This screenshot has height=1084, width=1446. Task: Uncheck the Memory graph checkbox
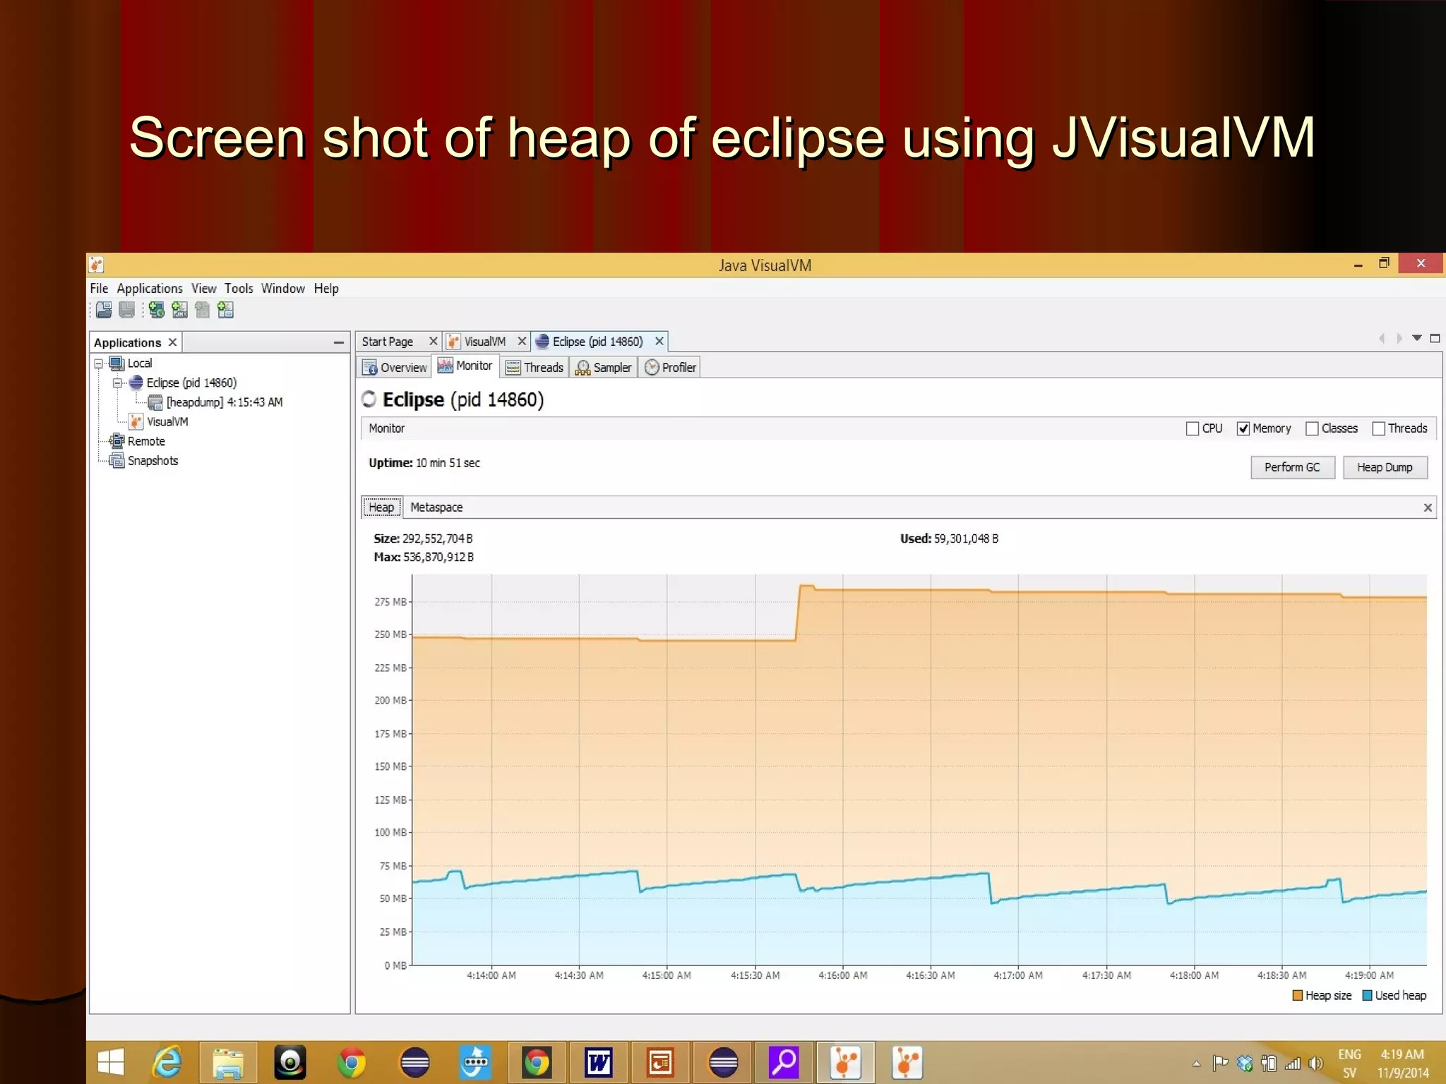(x=1243, y=428)
